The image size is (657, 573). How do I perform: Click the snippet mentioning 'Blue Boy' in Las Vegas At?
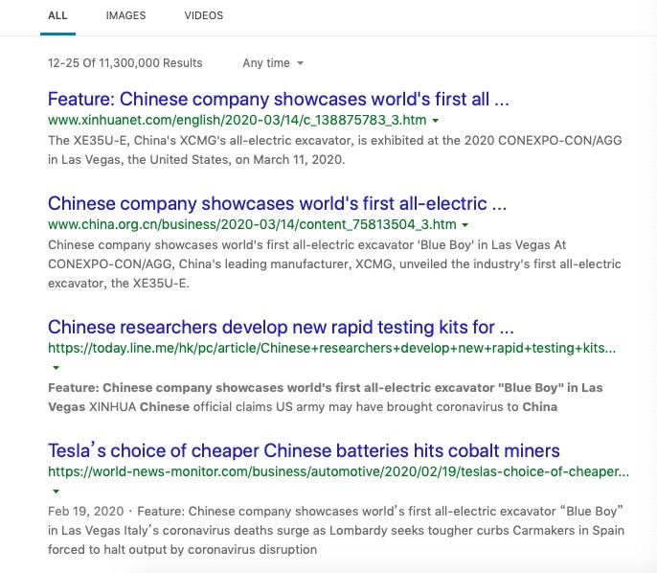(334, 264)
